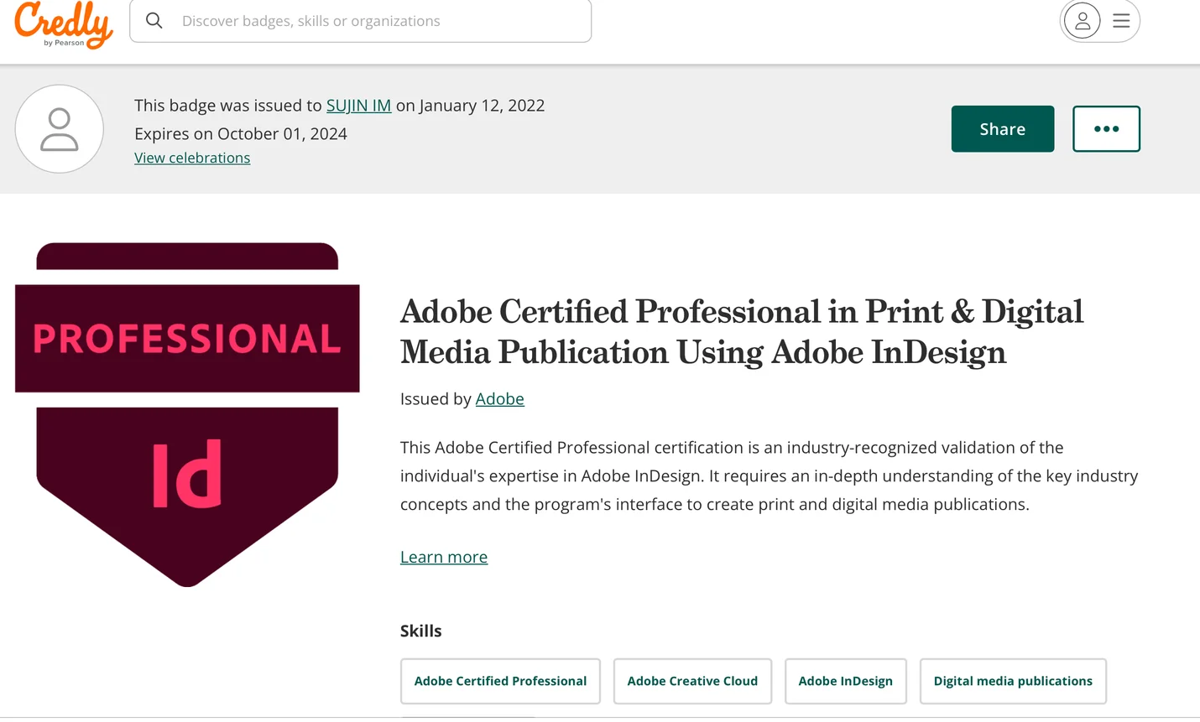
Task: Select the Adobe InDesign skill tag
Action: [x=846, y=681]
